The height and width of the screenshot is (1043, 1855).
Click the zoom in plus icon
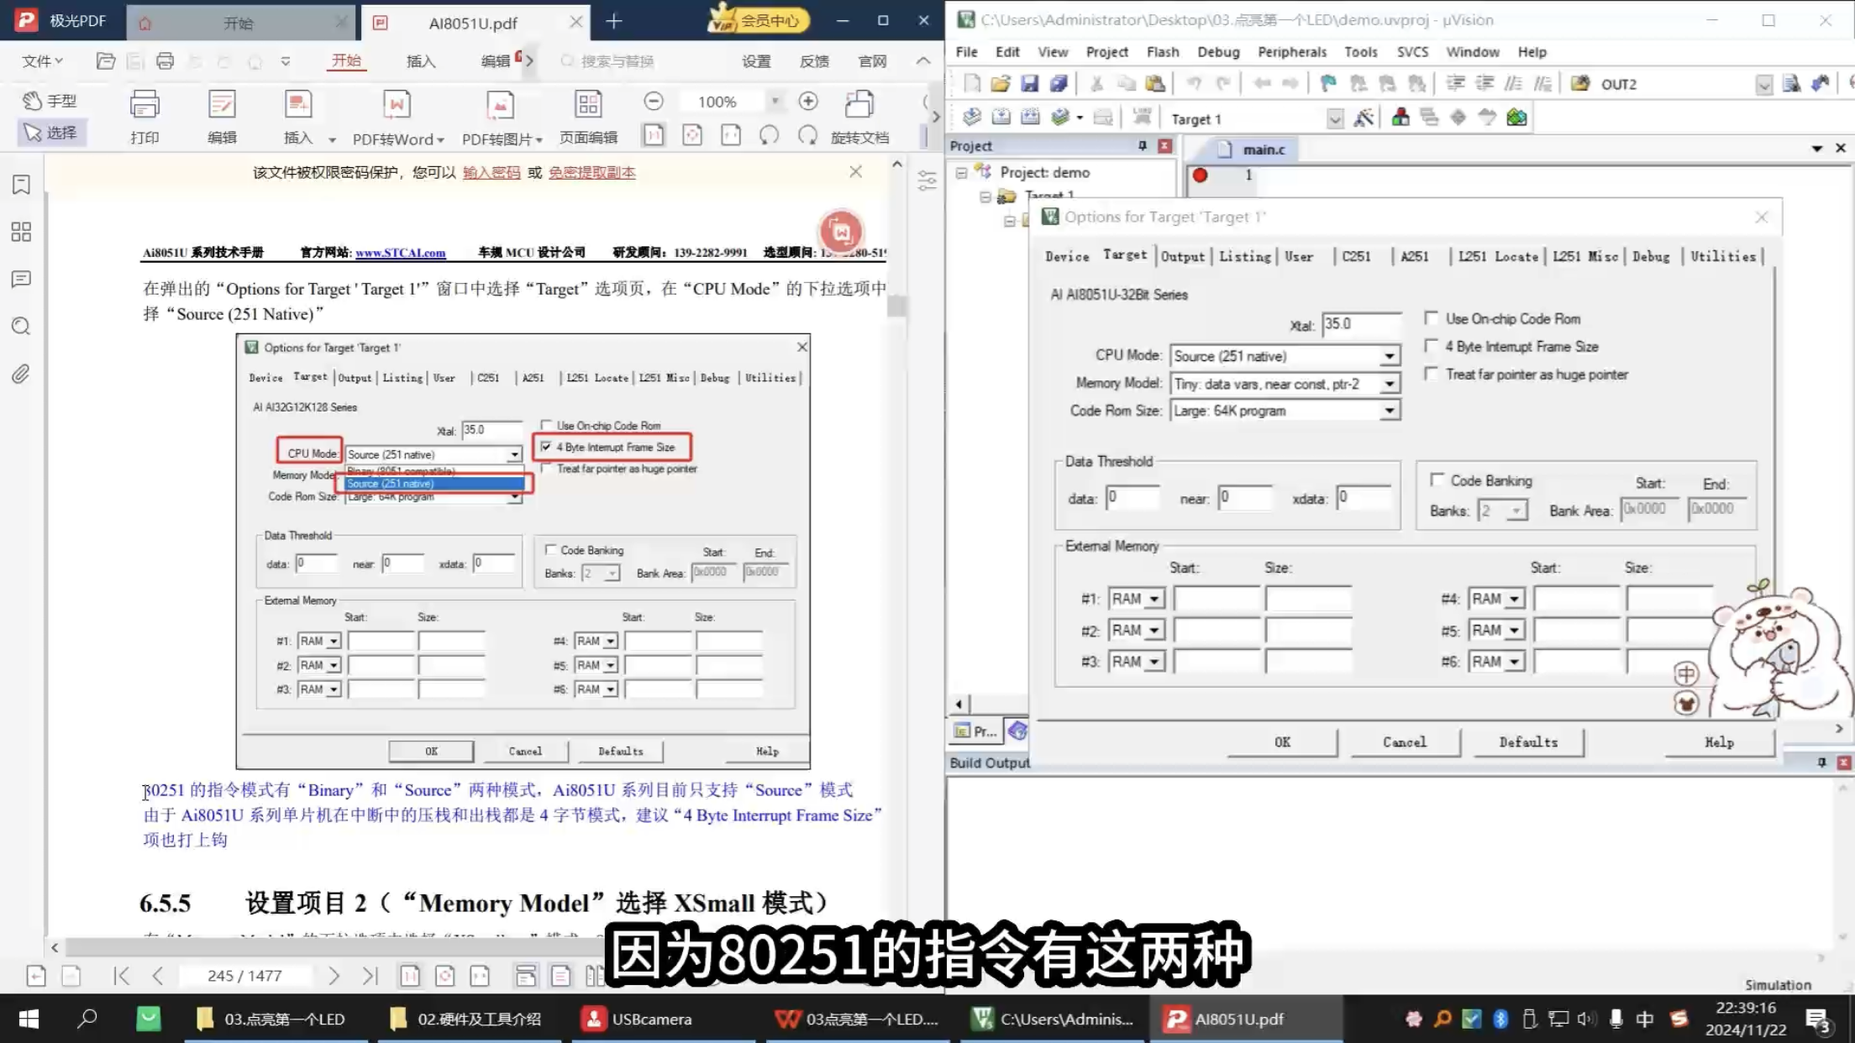pyautogui.click(x=808, y=102)
